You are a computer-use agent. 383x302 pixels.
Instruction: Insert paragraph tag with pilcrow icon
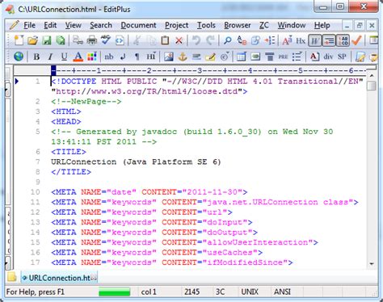tap(137, 57)
